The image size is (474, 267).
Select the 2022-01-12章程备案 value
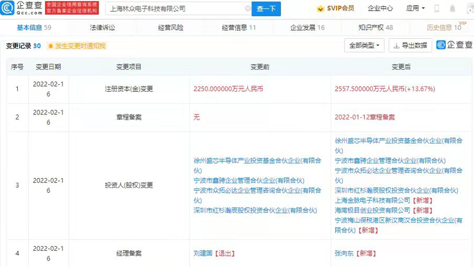coord(365,117)
